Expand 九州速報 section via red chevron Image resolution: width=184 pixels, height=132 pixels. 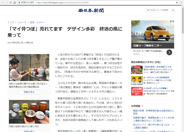click(142, 106)
